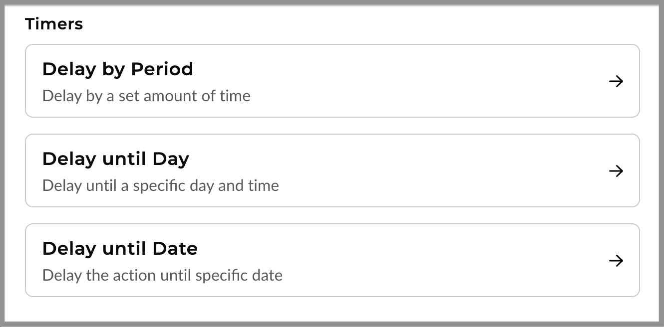
Task: Choose the timer that waits a set time amount
Action: (332, 81)
